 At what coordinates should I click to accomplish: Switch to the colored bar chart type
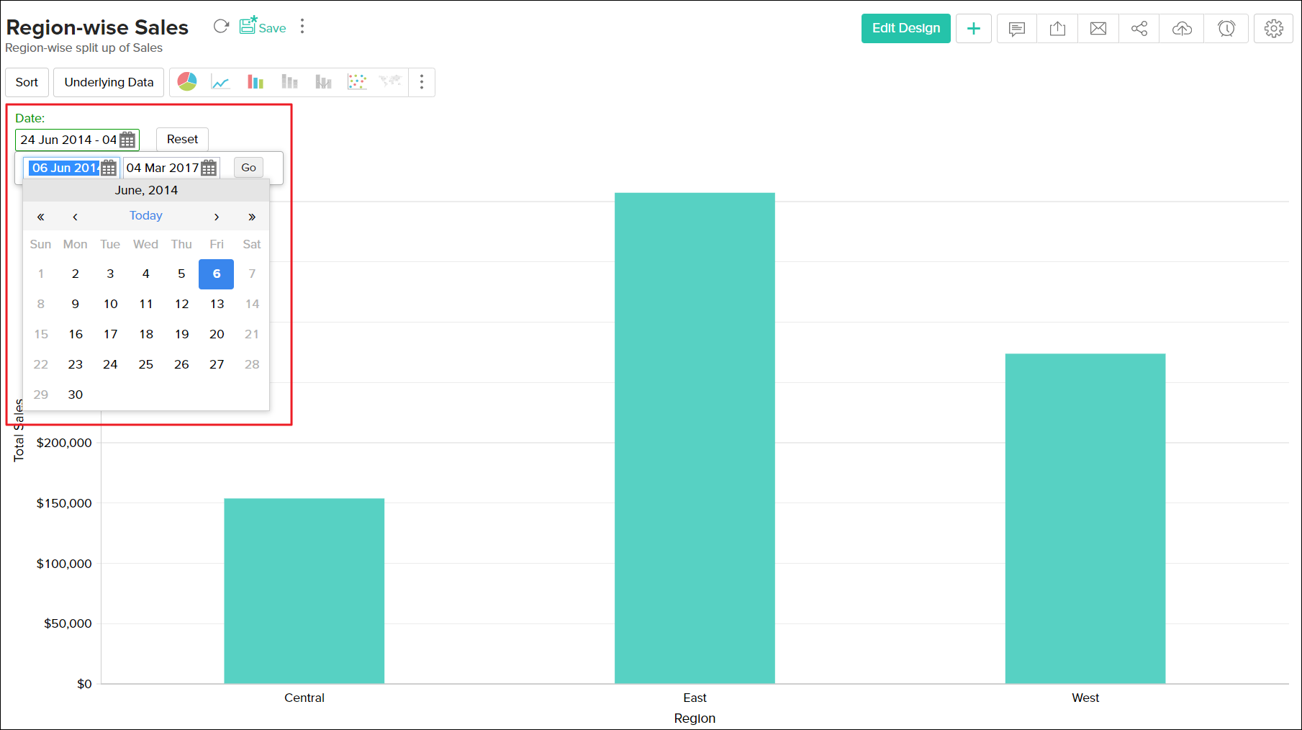pos(255,81)
